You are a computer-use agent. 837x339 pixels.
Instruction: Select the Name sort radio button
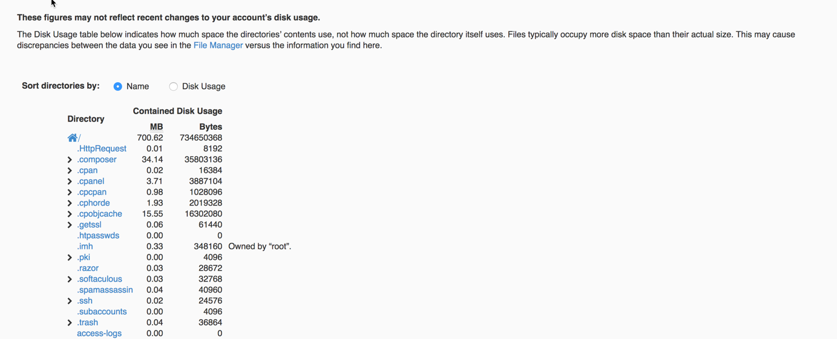click(118, 86)
